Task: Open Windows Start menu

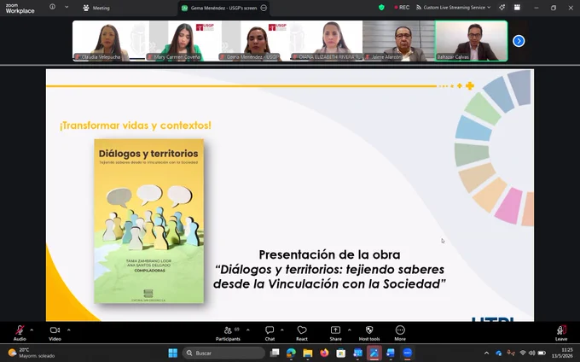Action: [x=173, y=353]
